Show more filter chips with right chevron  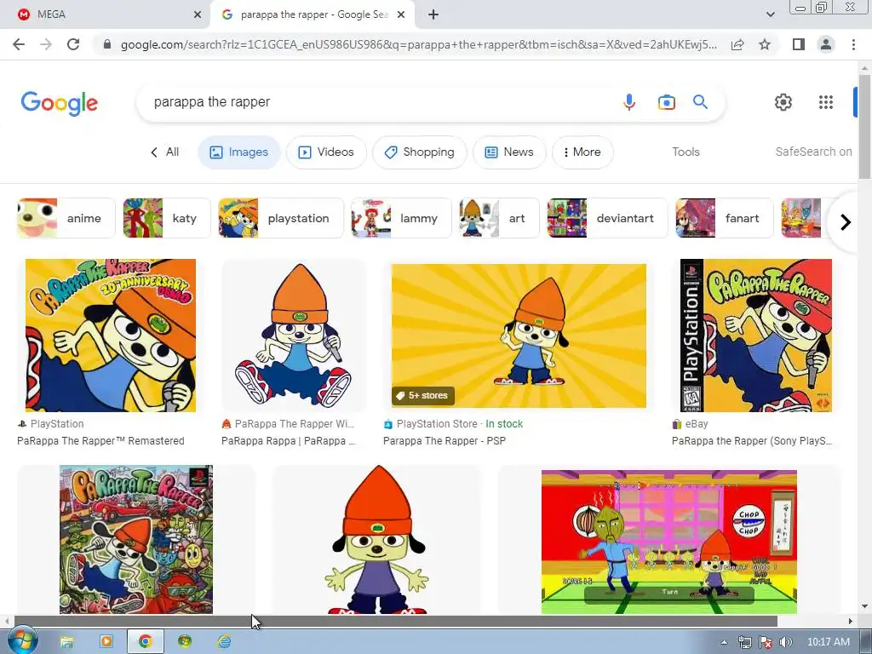click(x=845, y=222)
